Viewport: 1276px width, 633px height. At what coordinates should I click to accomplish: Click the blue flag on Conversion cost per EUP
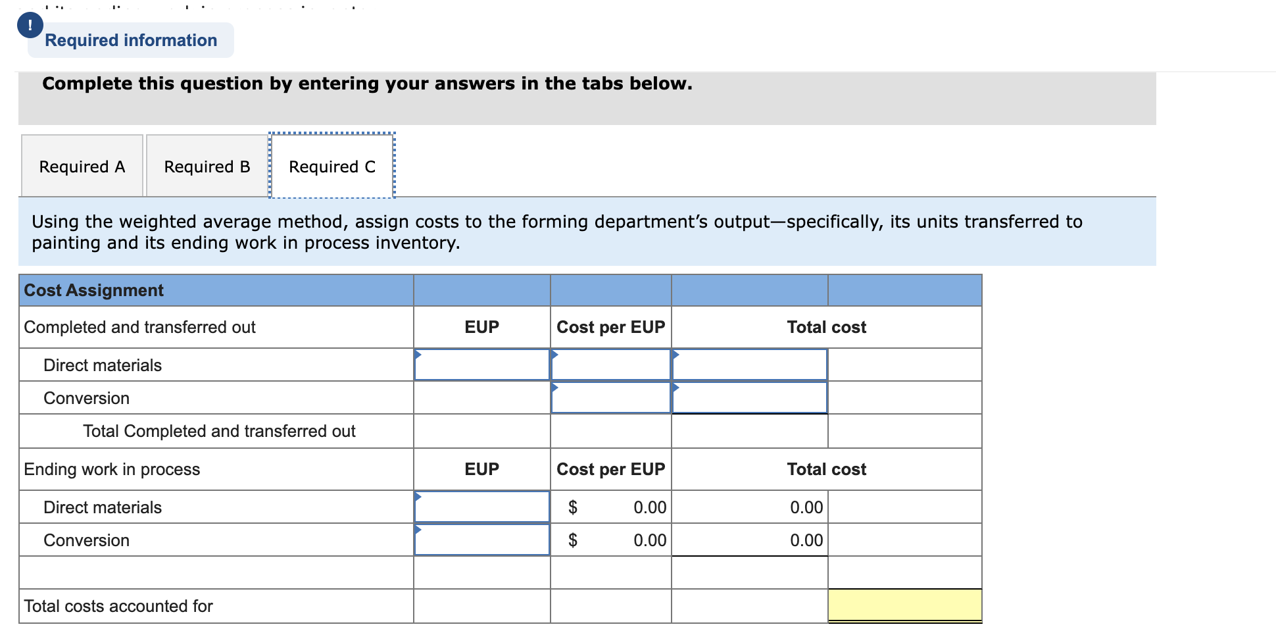[x=556, y=387]
